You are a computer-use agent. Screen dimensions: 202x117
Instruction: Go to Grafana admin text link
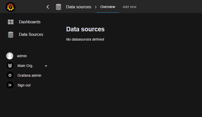(x=29, y=75)
